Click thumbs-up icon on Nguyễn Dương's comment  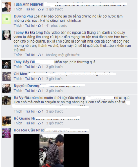(x=39, y=91)
